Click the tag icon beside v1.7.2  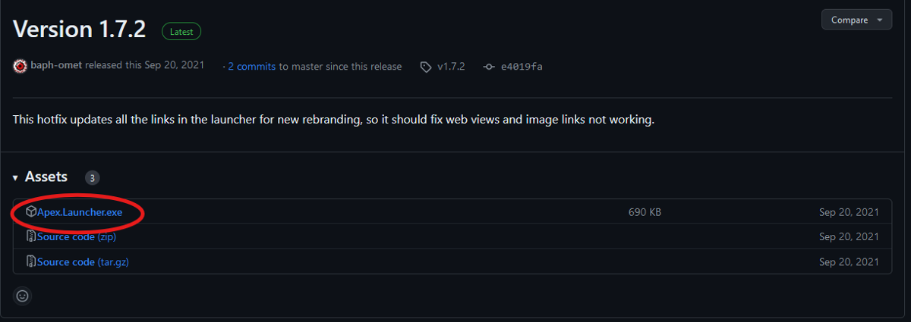(x=426, y=67)
